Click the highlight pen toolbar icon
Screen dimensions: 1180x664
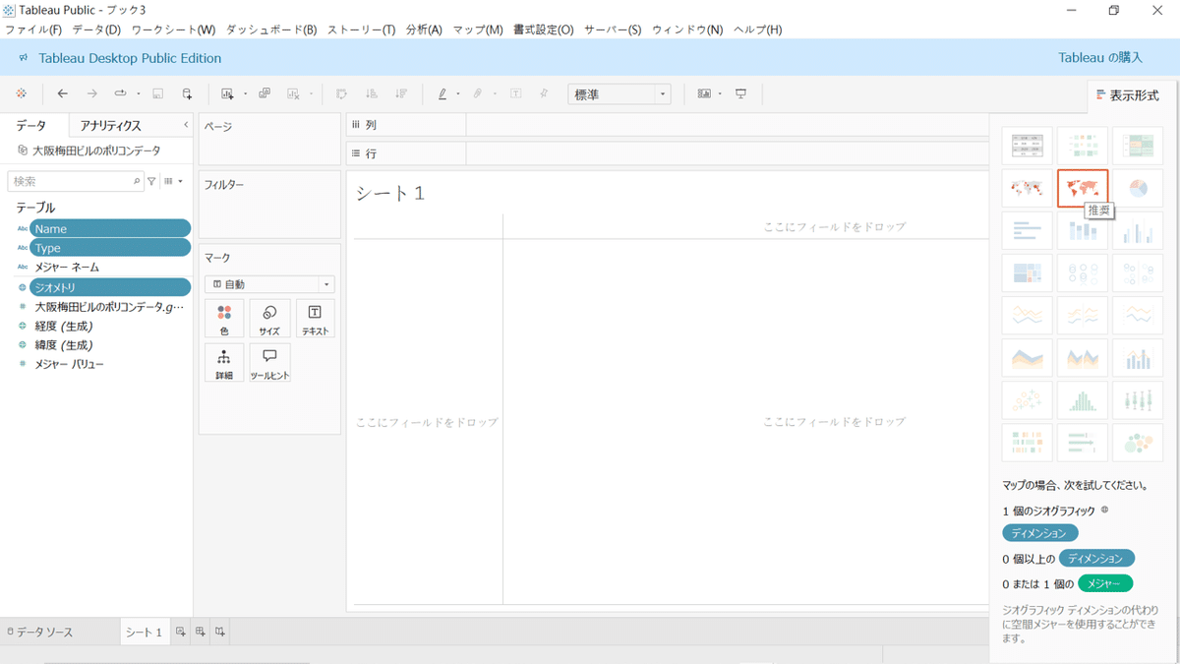[x=442, y=93]
